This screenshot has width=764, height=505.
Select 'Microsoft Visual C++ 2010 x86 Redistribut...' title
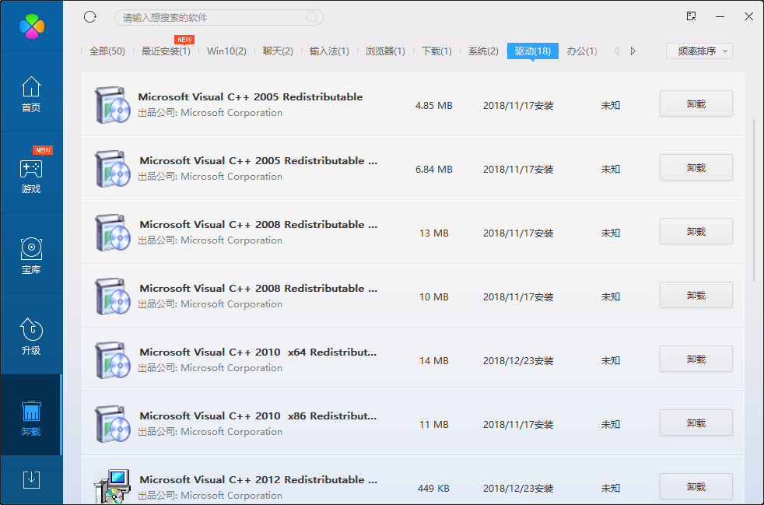click(258, 416)
